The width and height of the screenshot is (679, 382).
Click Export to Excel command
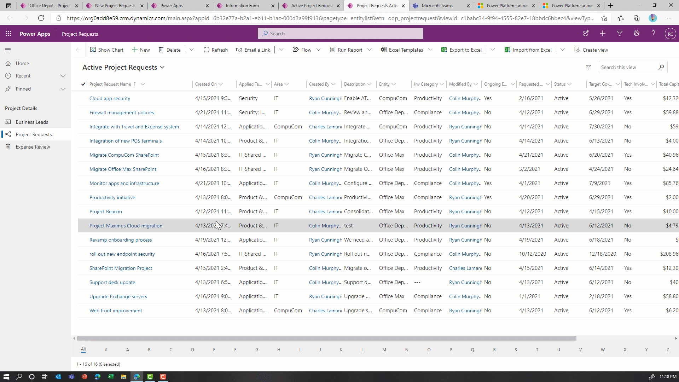462,50
